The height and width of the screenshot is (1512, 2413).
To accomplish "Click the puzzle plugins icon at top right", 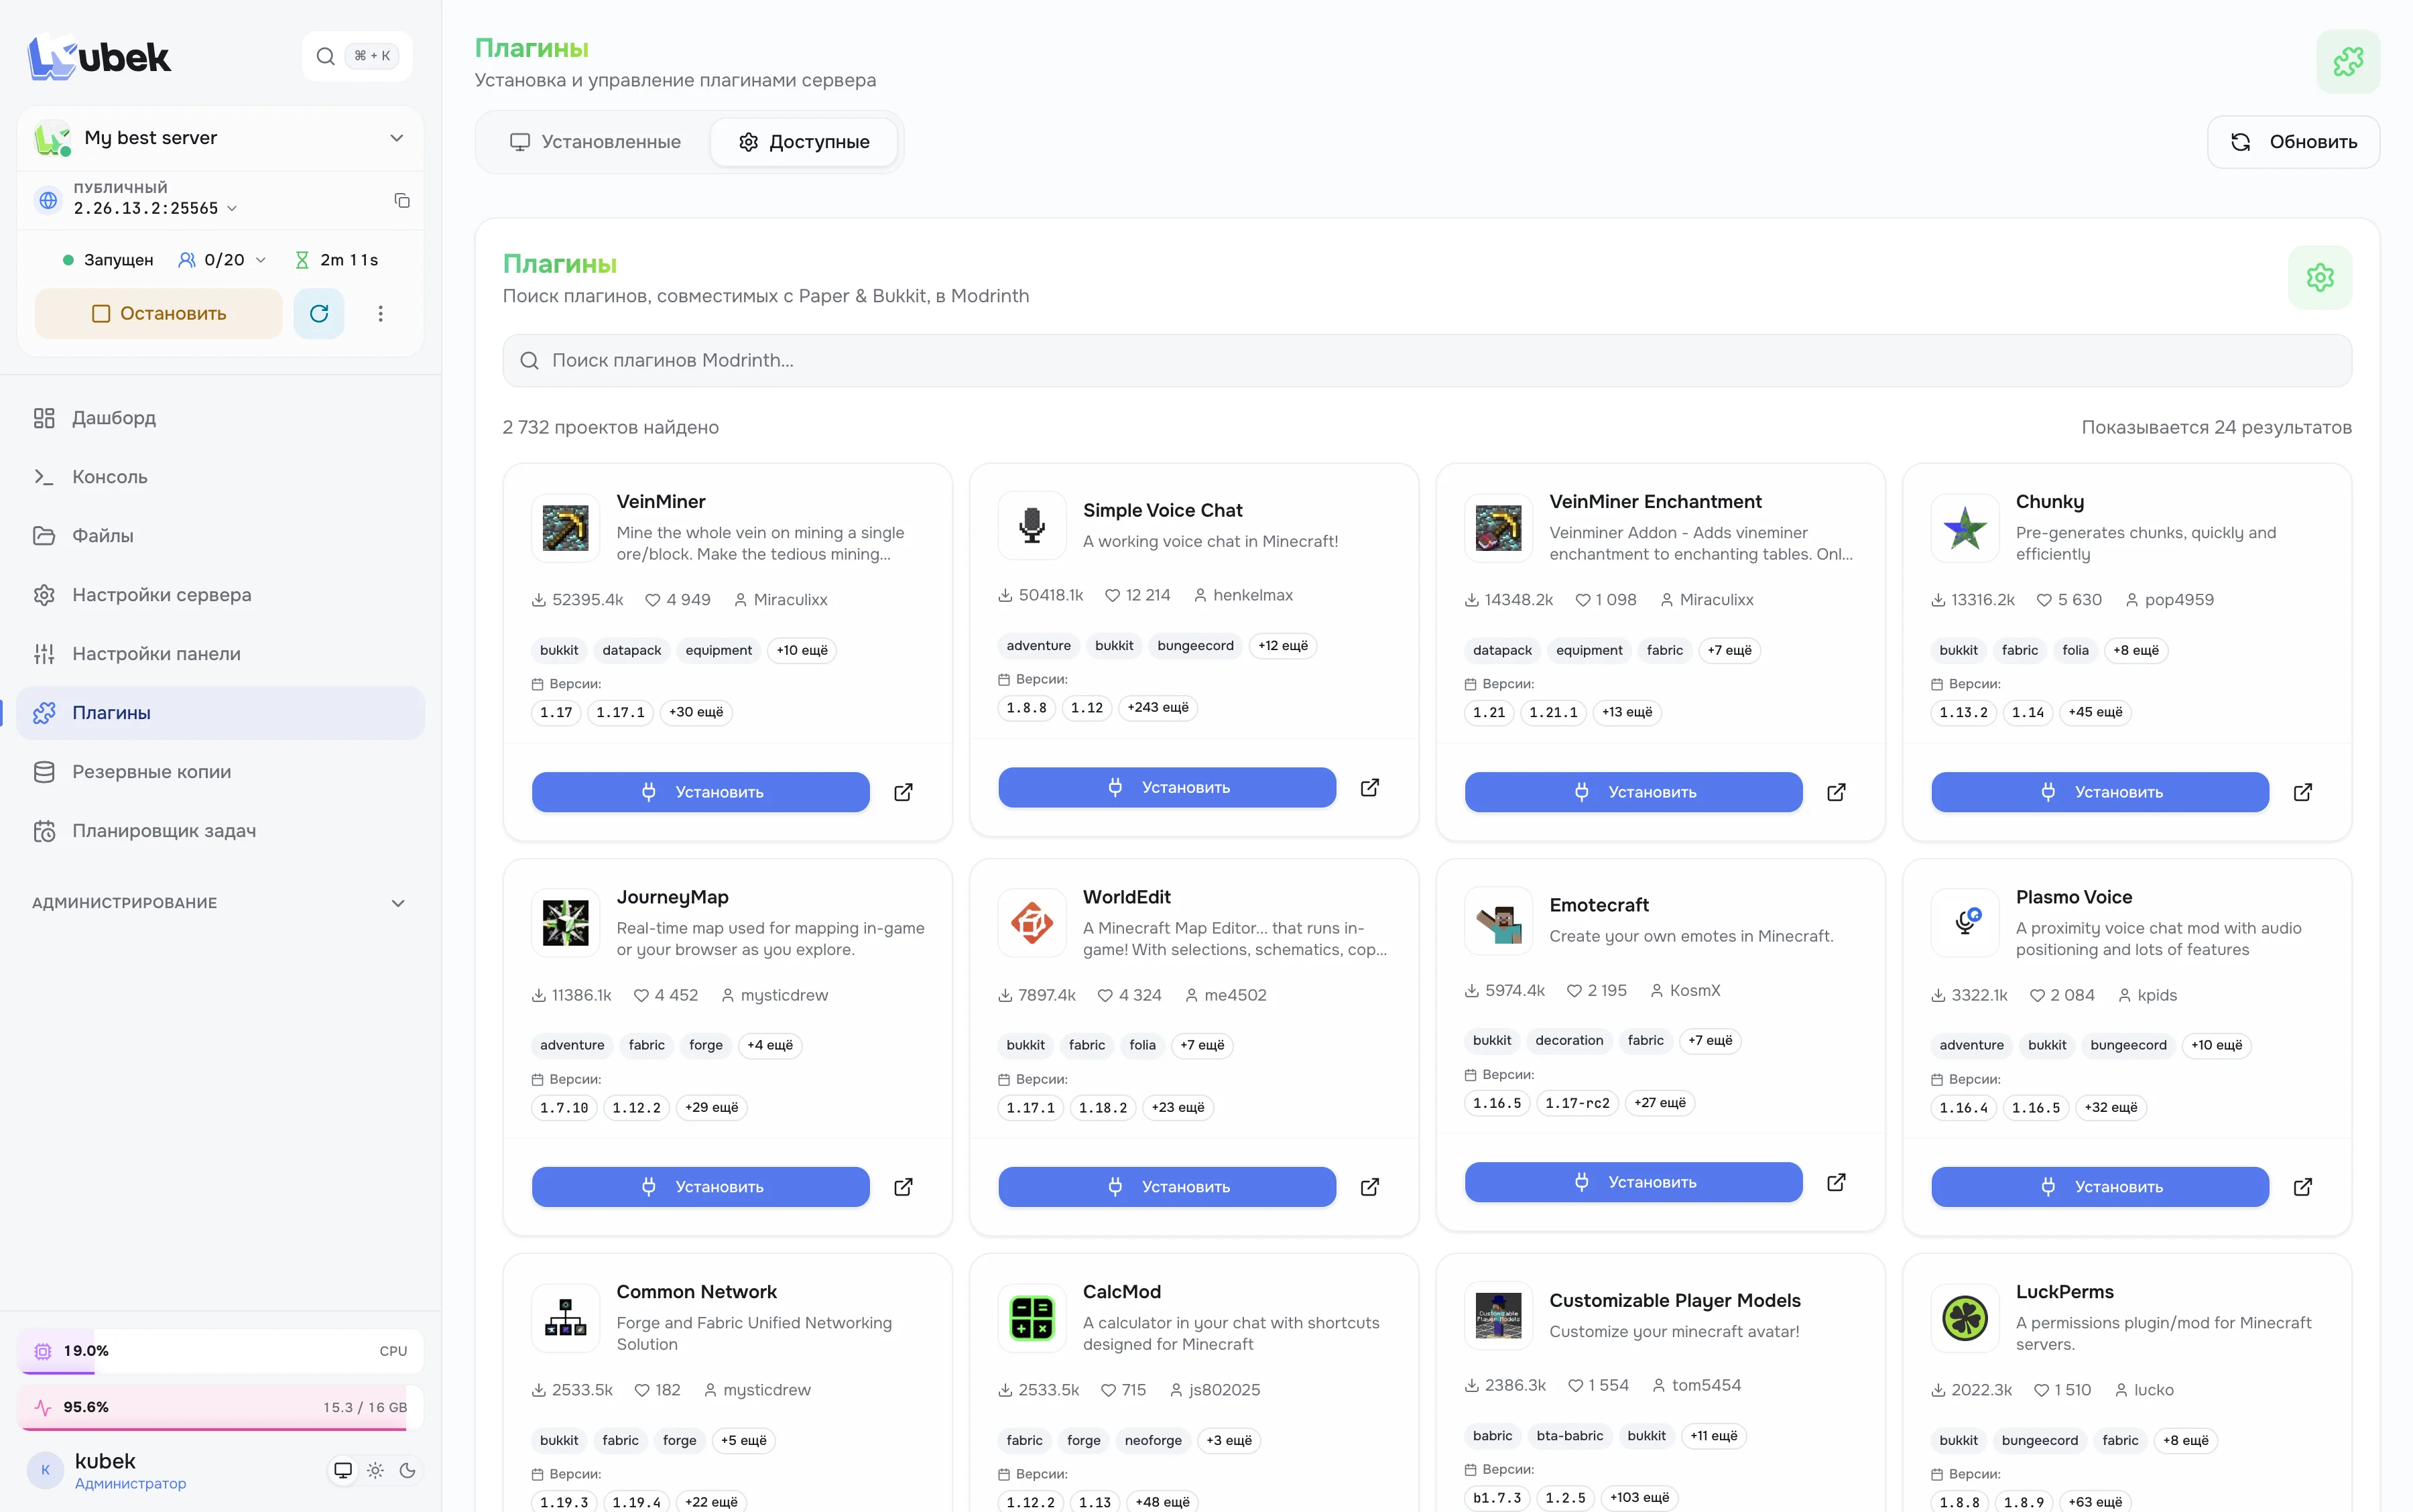I will [x=2348, y=62].
